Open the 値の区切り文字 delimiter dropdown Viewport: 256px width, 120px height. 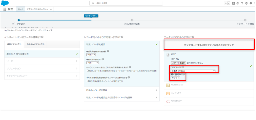pos(176,78)
